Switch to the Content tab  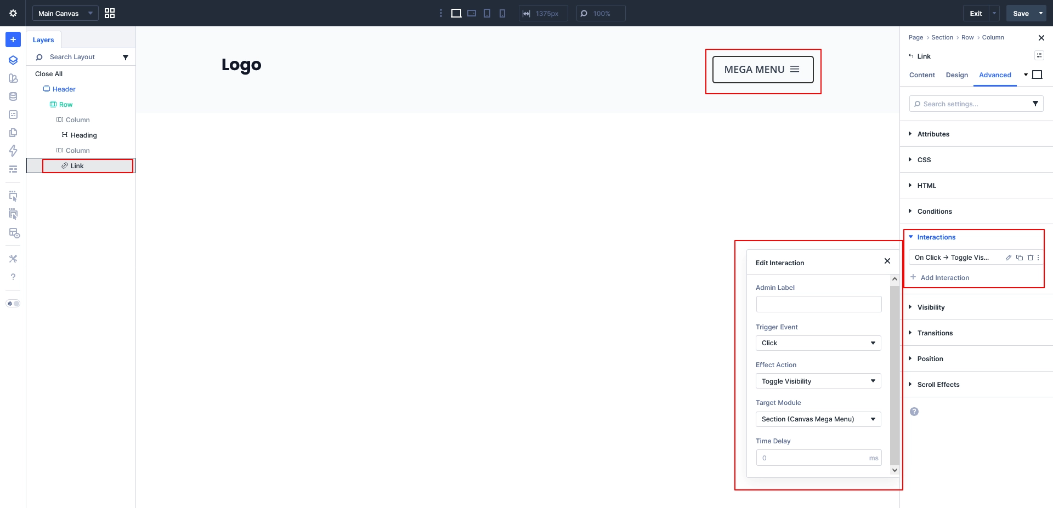[x=922, y=75]
